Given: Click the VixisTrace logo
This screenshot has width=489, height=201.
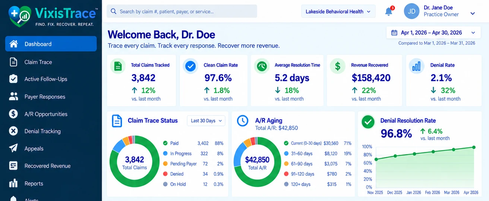Looking at the screenshot, I should [x=53, y=16].
